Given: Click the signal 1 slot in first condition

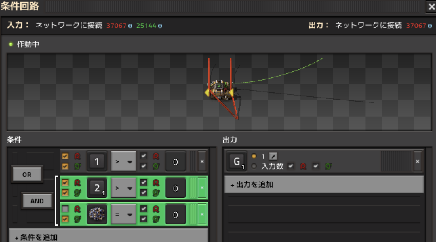Looking at the screenshot, I should point(97,162).
